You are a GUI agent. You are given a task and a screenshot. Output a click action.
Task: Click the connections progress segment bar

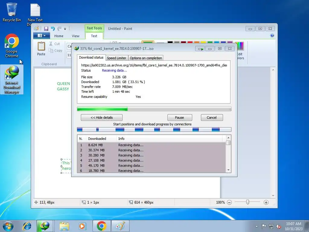(x=154, y=129)
